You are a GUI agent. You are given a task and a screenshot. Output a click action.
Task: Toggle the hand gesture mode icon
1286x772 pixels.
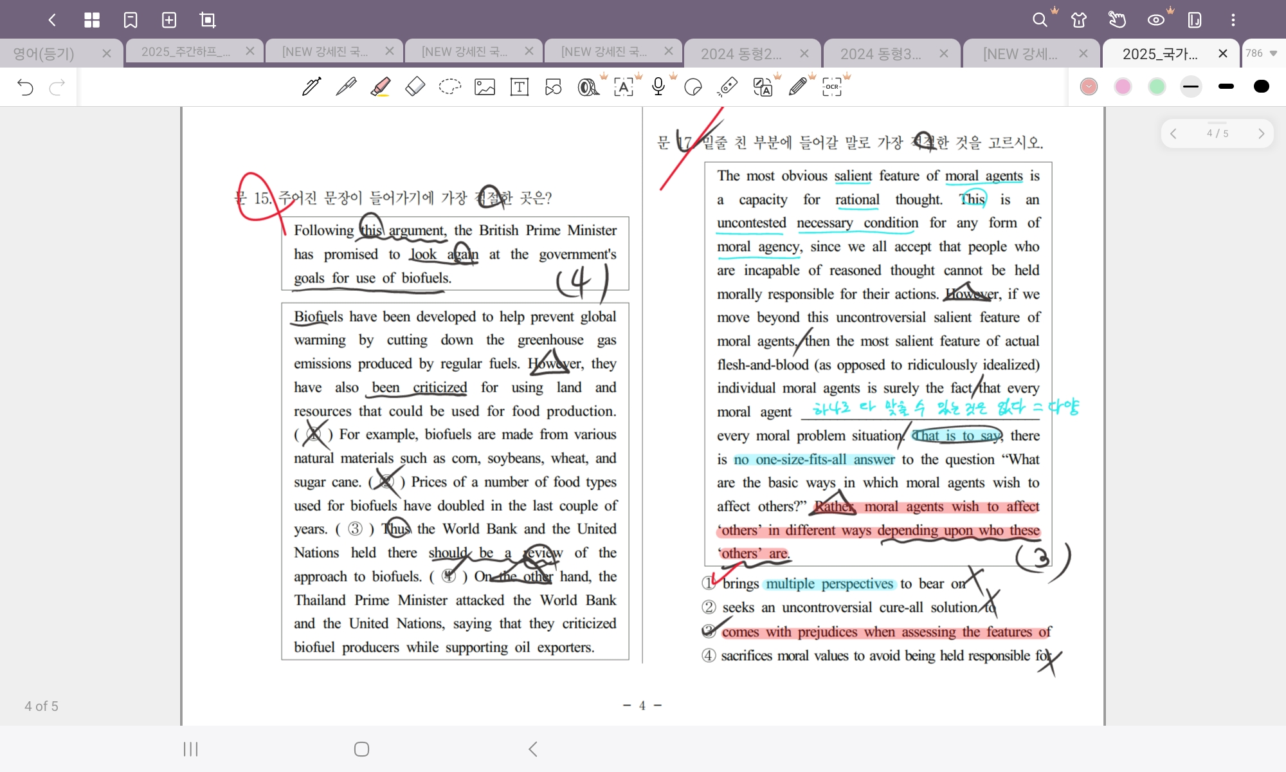click(1118, 20)
